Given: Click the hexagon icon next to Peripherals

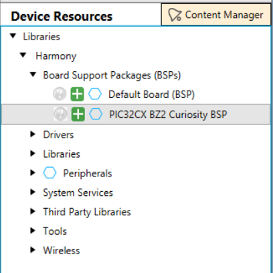Looking at the screenshot, I should (50, 173).
